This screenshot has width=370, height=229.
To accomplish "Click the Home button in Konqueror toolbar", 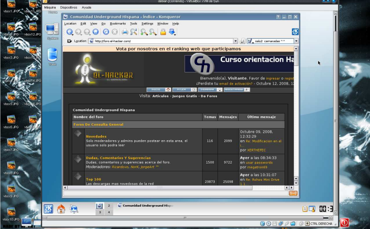I will (95, 32).
